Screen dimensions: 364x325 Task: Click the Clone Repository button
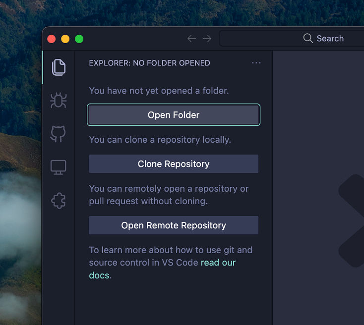pos(174,164)
